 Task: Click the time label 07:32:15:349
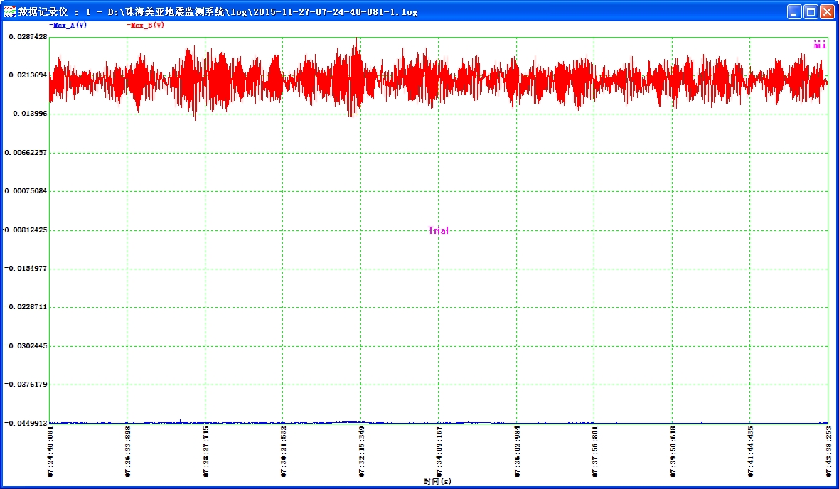pyautogui.click(x=362, y=451)
